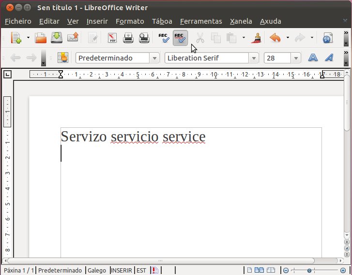Click the zoom out minus button
The width and height of the screenshot is (352, 275).
coord(286,271)
